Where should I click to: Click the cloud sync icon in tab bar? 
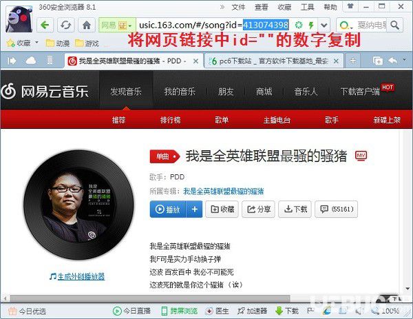[30, 61]
